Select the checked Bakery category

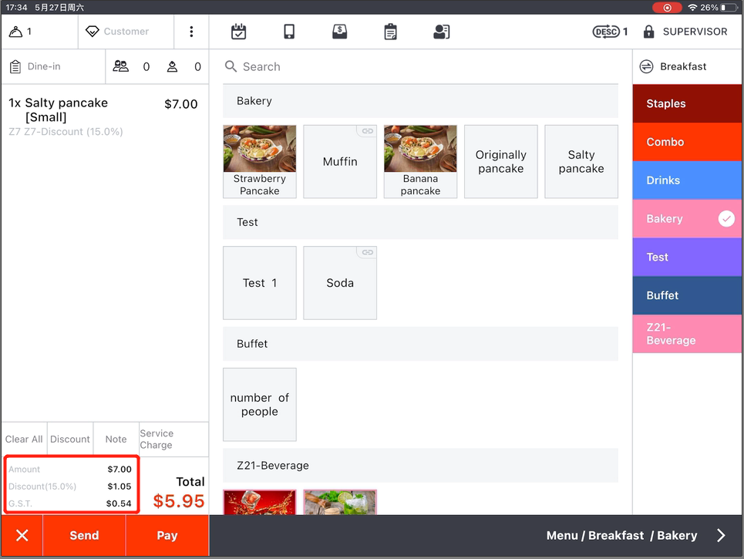[687, 219]
